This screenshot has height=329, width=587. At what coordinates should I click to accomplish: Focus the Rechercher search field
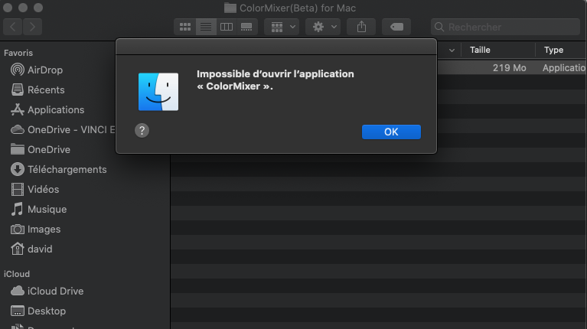click(505, 27)
